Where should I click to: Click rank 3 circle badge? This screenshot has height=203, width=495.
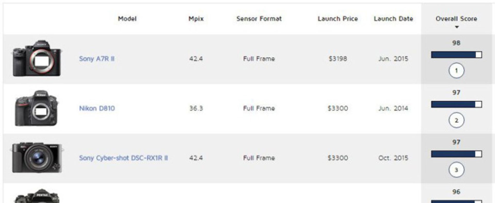pos(456,170)
